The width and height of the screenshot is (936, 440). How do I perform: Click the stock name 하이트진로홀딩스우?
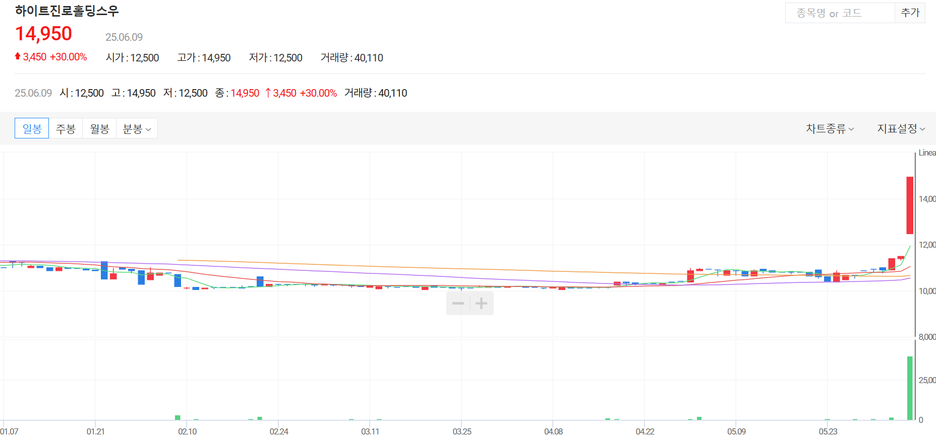point(67,11)
